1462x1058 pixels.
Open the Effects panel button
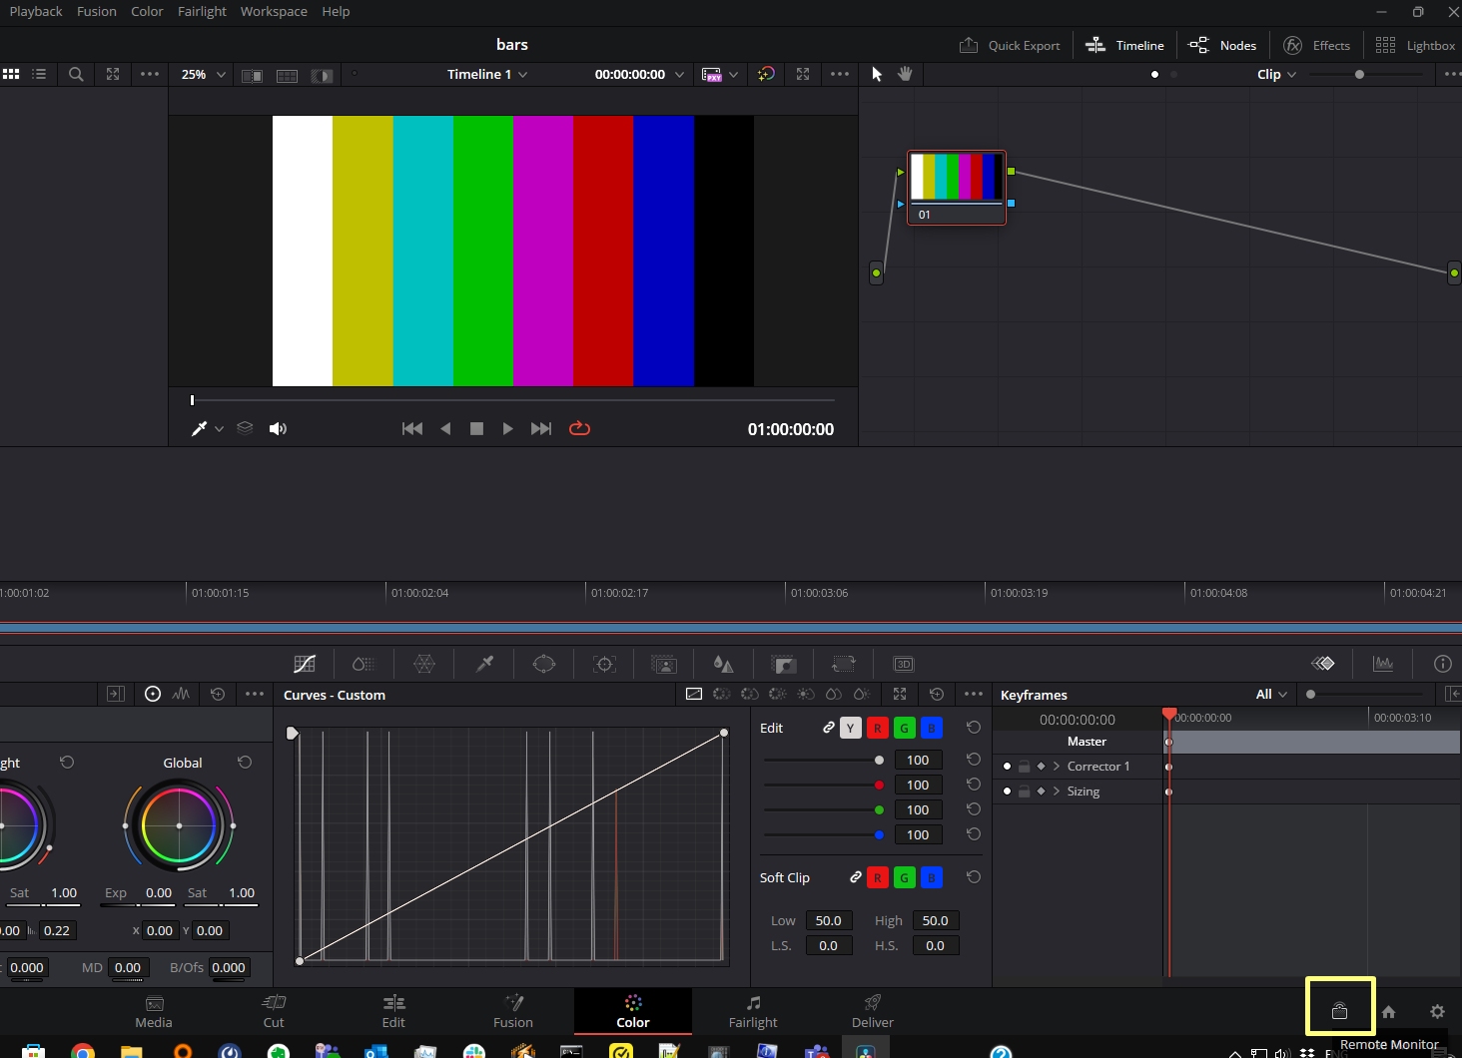coord(1317,45)
